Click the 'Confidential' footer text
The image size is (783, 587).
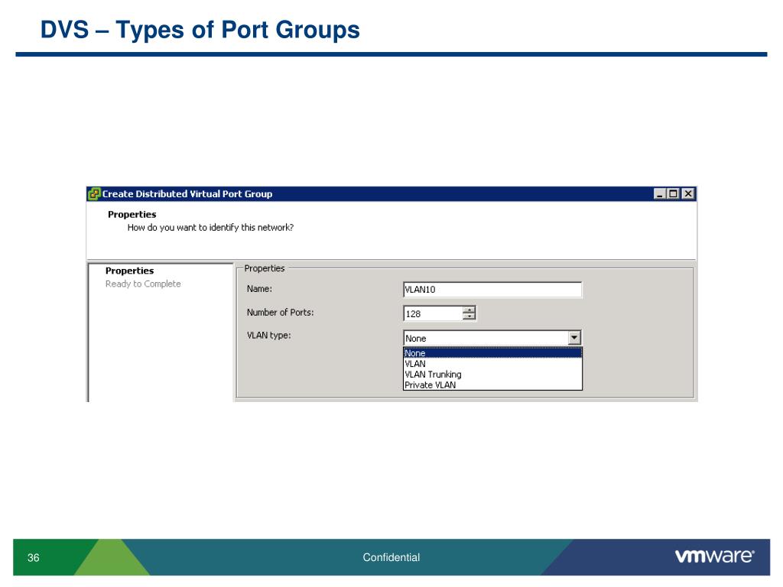pos(391,557)
